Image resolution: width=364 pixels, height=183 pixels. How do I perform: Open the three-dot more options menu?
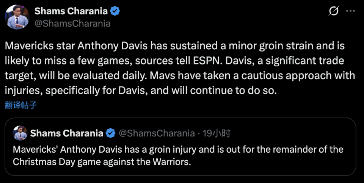pos(350,11)
